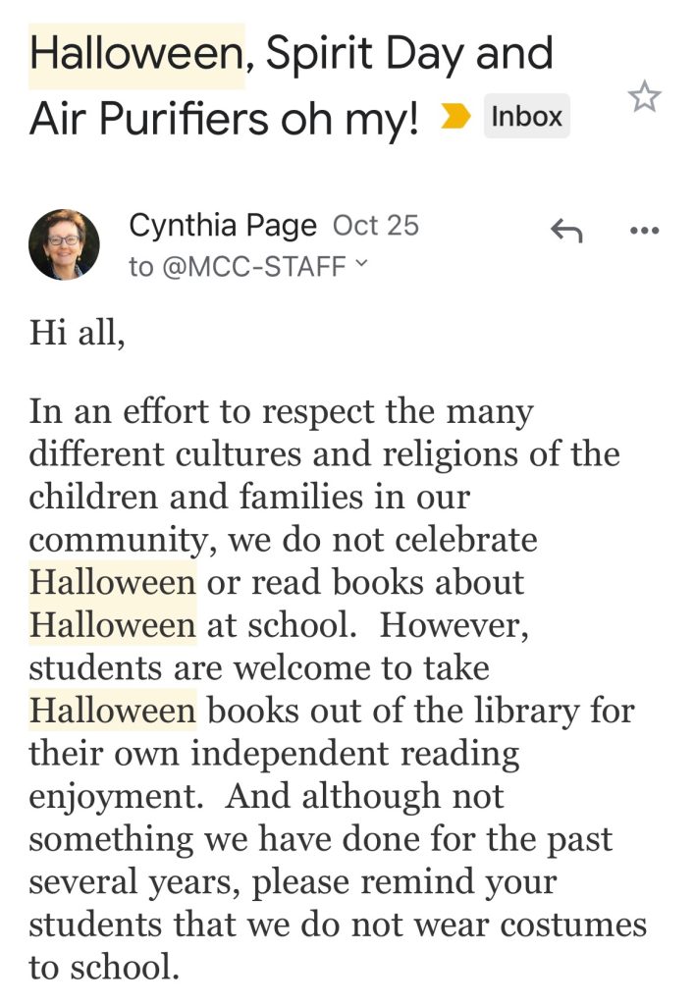Viewport: 694px width, 1005px height.
Task: Click "Air Purifiers oh my!" subject text
Action: point(224,119)
